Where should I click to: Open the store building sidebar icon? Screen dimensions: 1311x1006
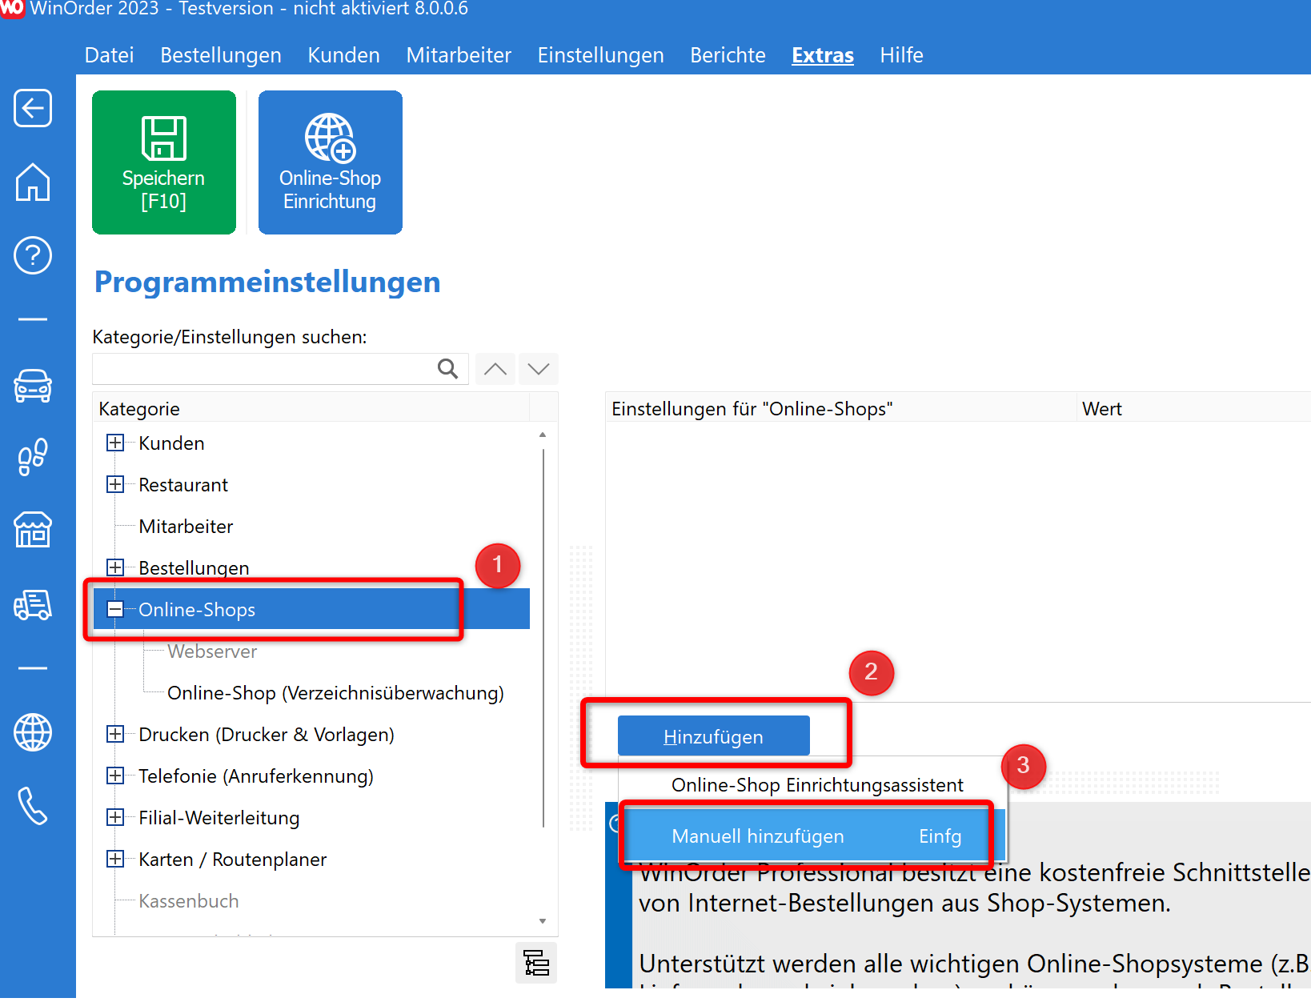(33, 530)
